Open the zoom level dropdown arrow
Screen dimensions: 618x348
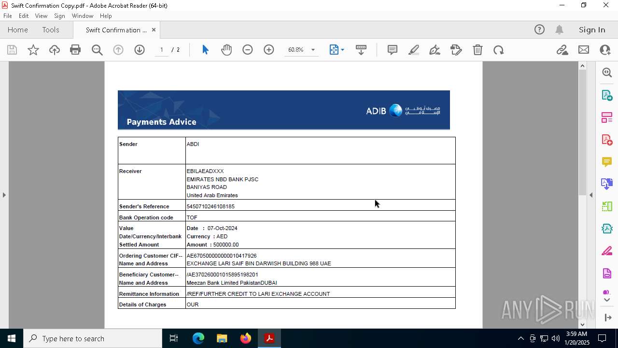[x=313, y=50]
